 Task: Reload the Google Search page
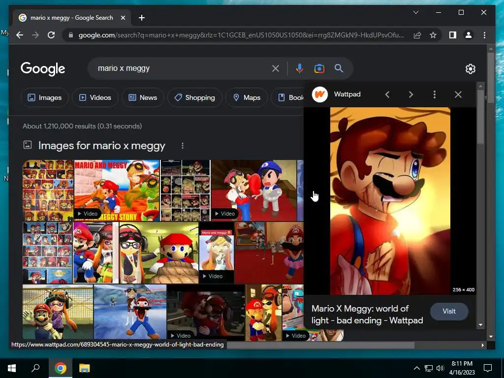coord(51,35)
